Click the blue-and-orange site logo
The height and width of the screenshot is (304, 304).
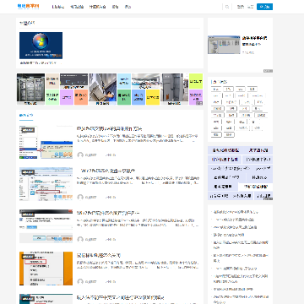point(28,7)
